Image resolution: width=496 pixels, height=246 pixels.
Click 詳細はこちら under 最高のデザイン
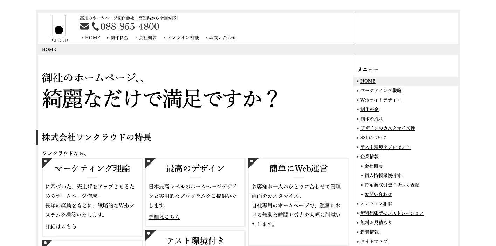tap(164, 217)
